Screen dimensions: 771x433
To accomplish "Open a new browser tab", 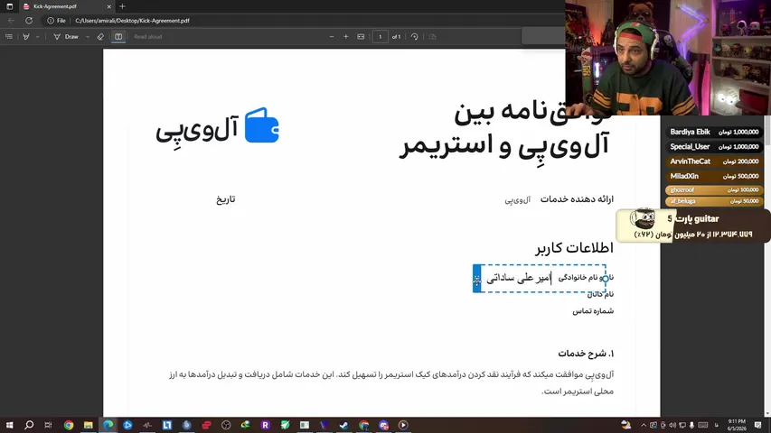I will click(122, 6).
